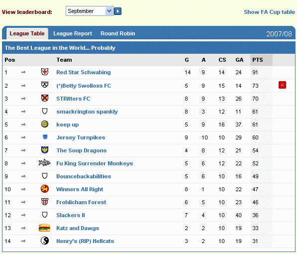Sort by the PTS column header

[258, 60]
